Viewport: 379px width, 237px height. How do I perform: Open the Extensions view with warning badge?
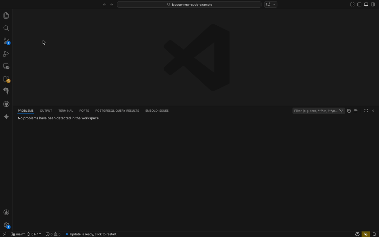[6, 79]
